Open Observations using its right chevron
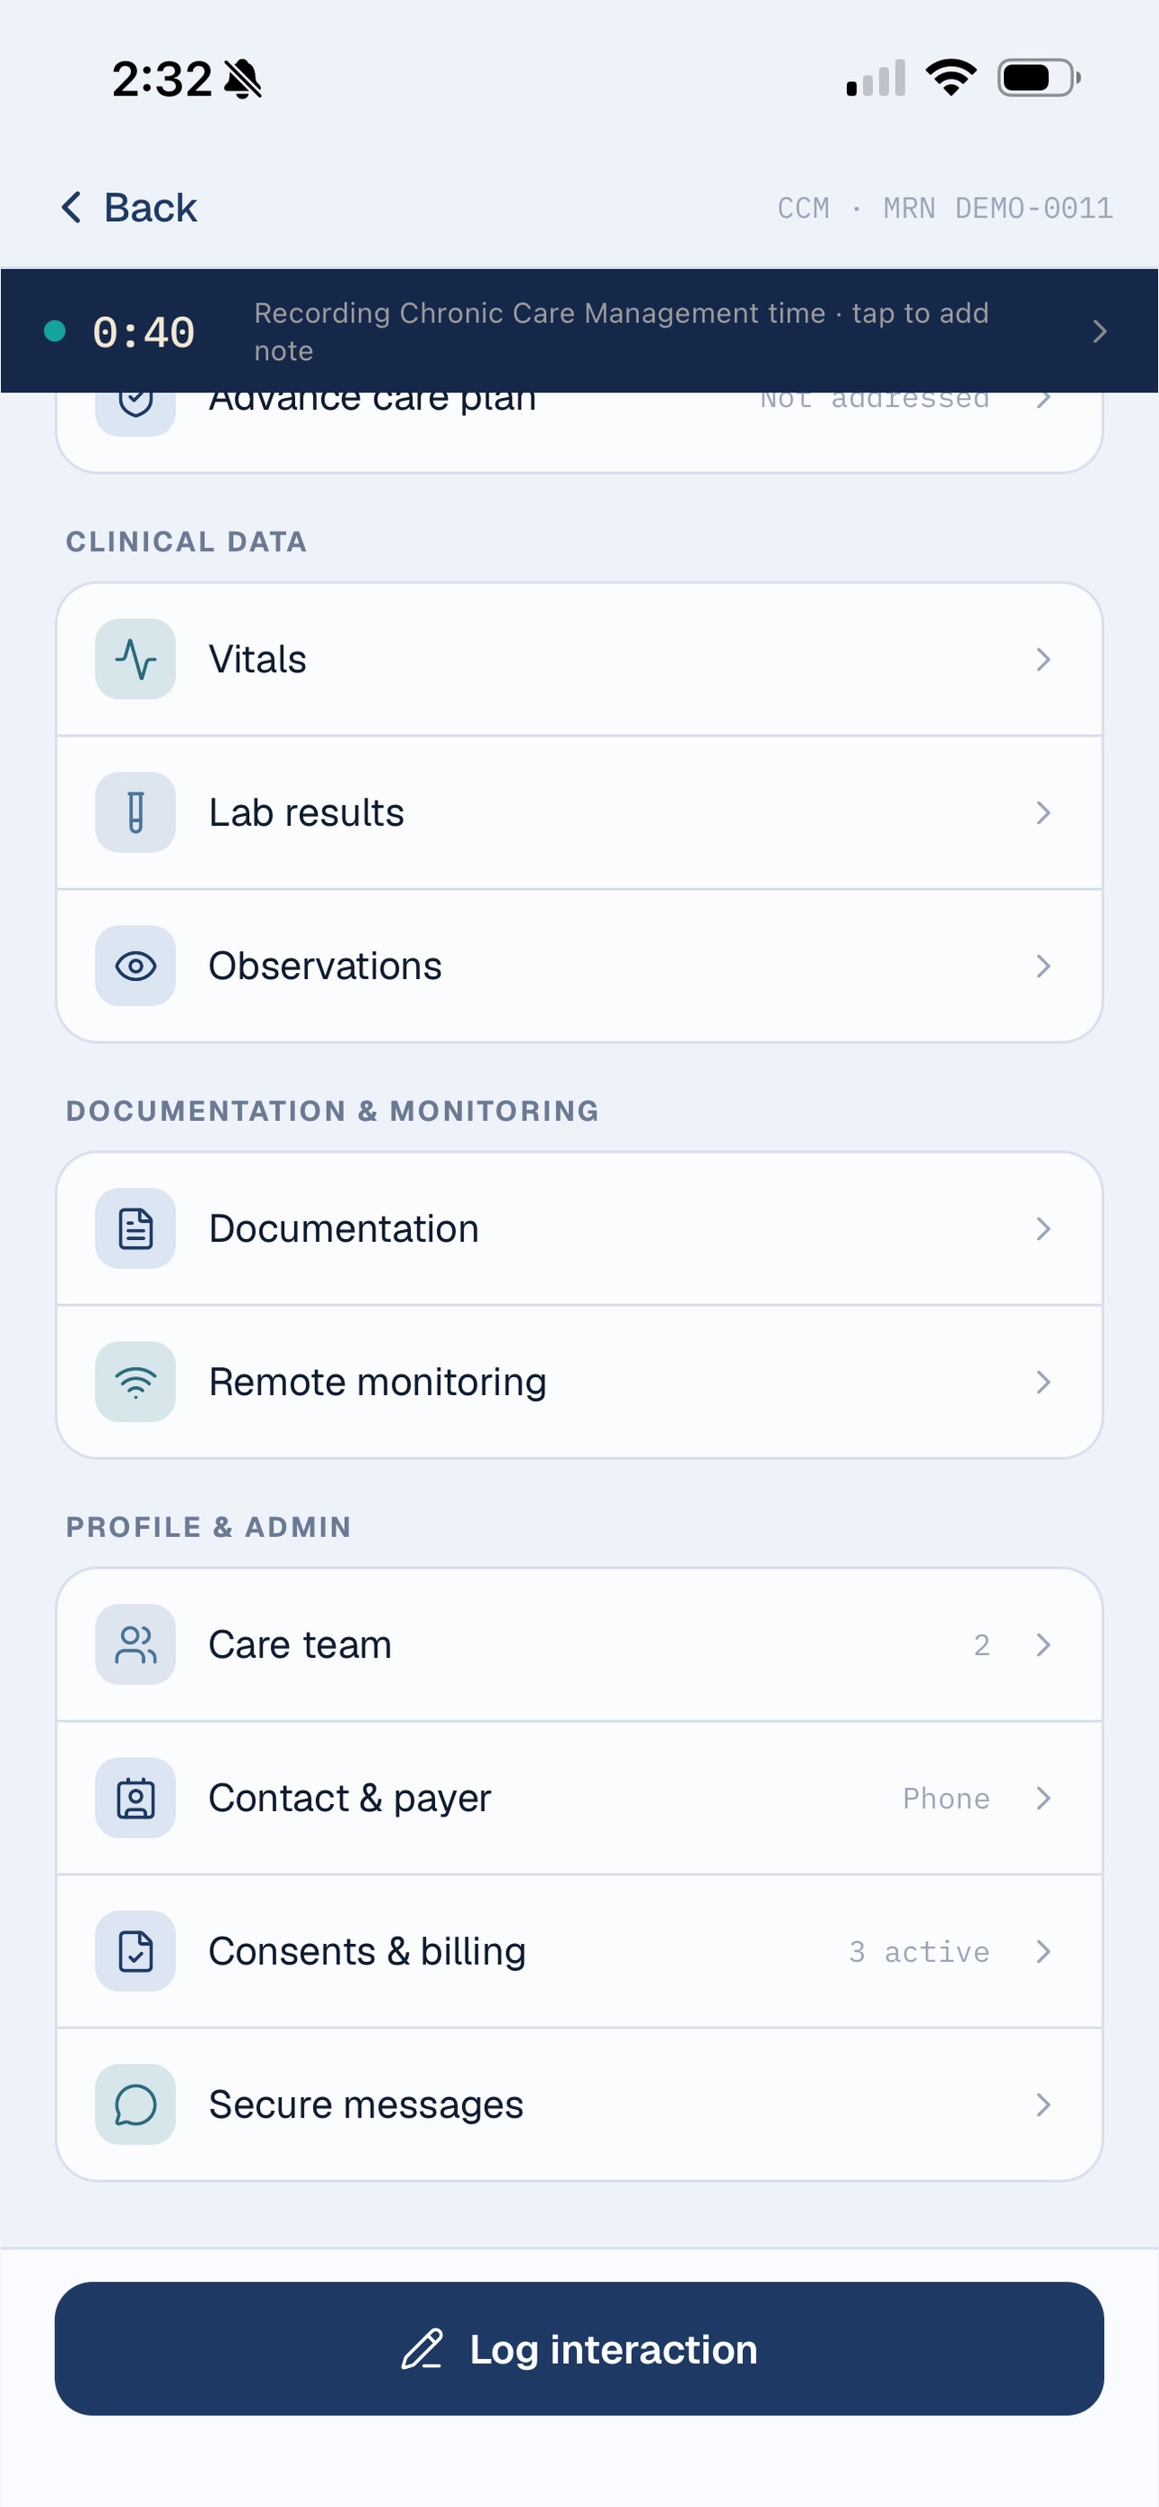Screen dimensions: 1159x2507 (x=1043, y=966)
